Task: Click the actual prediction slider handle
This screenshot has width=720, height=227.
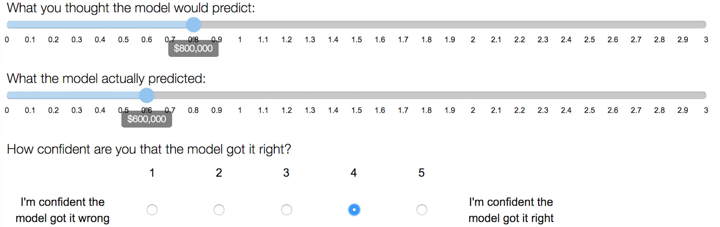Action: [146, 95]
